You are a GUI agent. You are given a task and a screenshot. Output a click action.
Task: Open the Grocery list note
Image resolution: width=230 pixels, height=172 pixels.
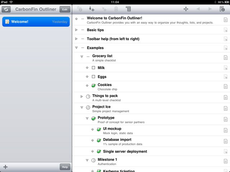tap(226, 58)
